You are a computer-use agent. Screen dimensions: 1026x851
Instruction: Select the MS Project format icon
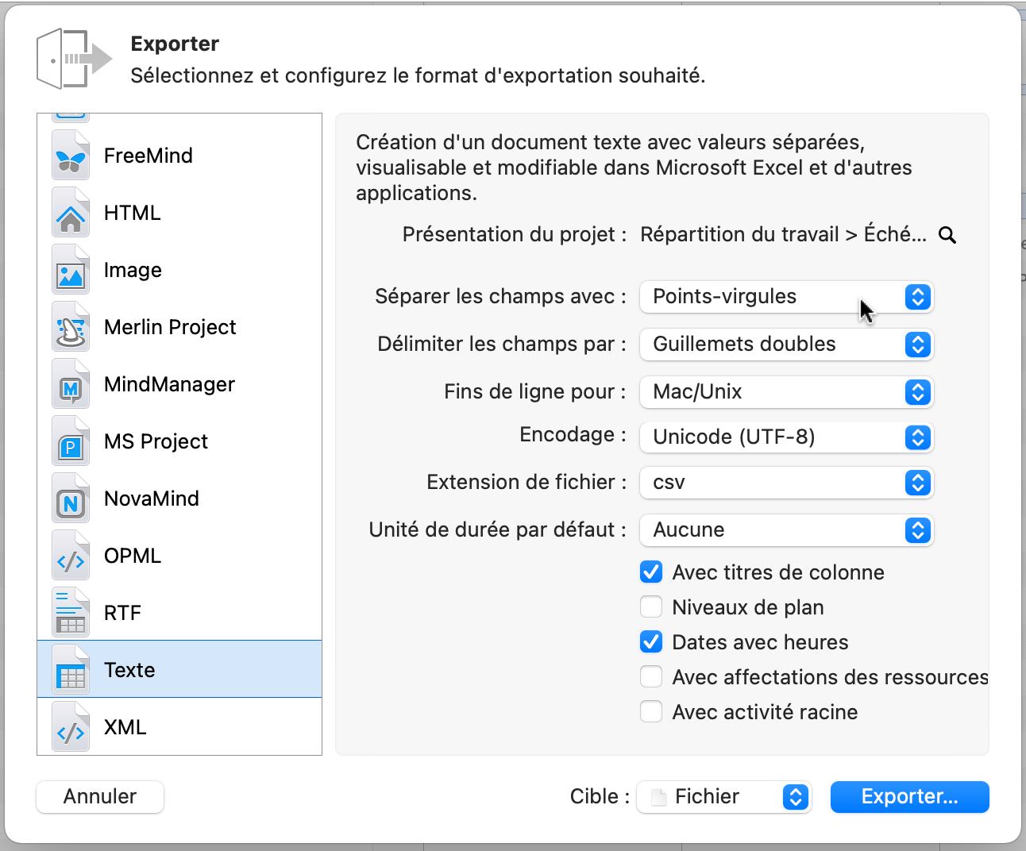coord(70,441)
